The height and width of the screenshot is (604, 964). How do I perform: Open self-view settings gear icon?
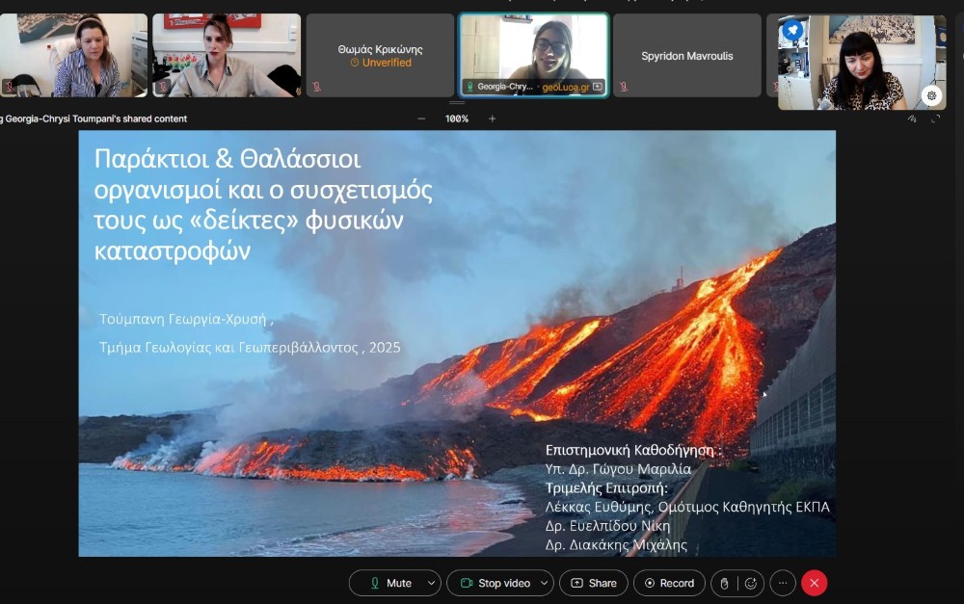coord(930,95)
